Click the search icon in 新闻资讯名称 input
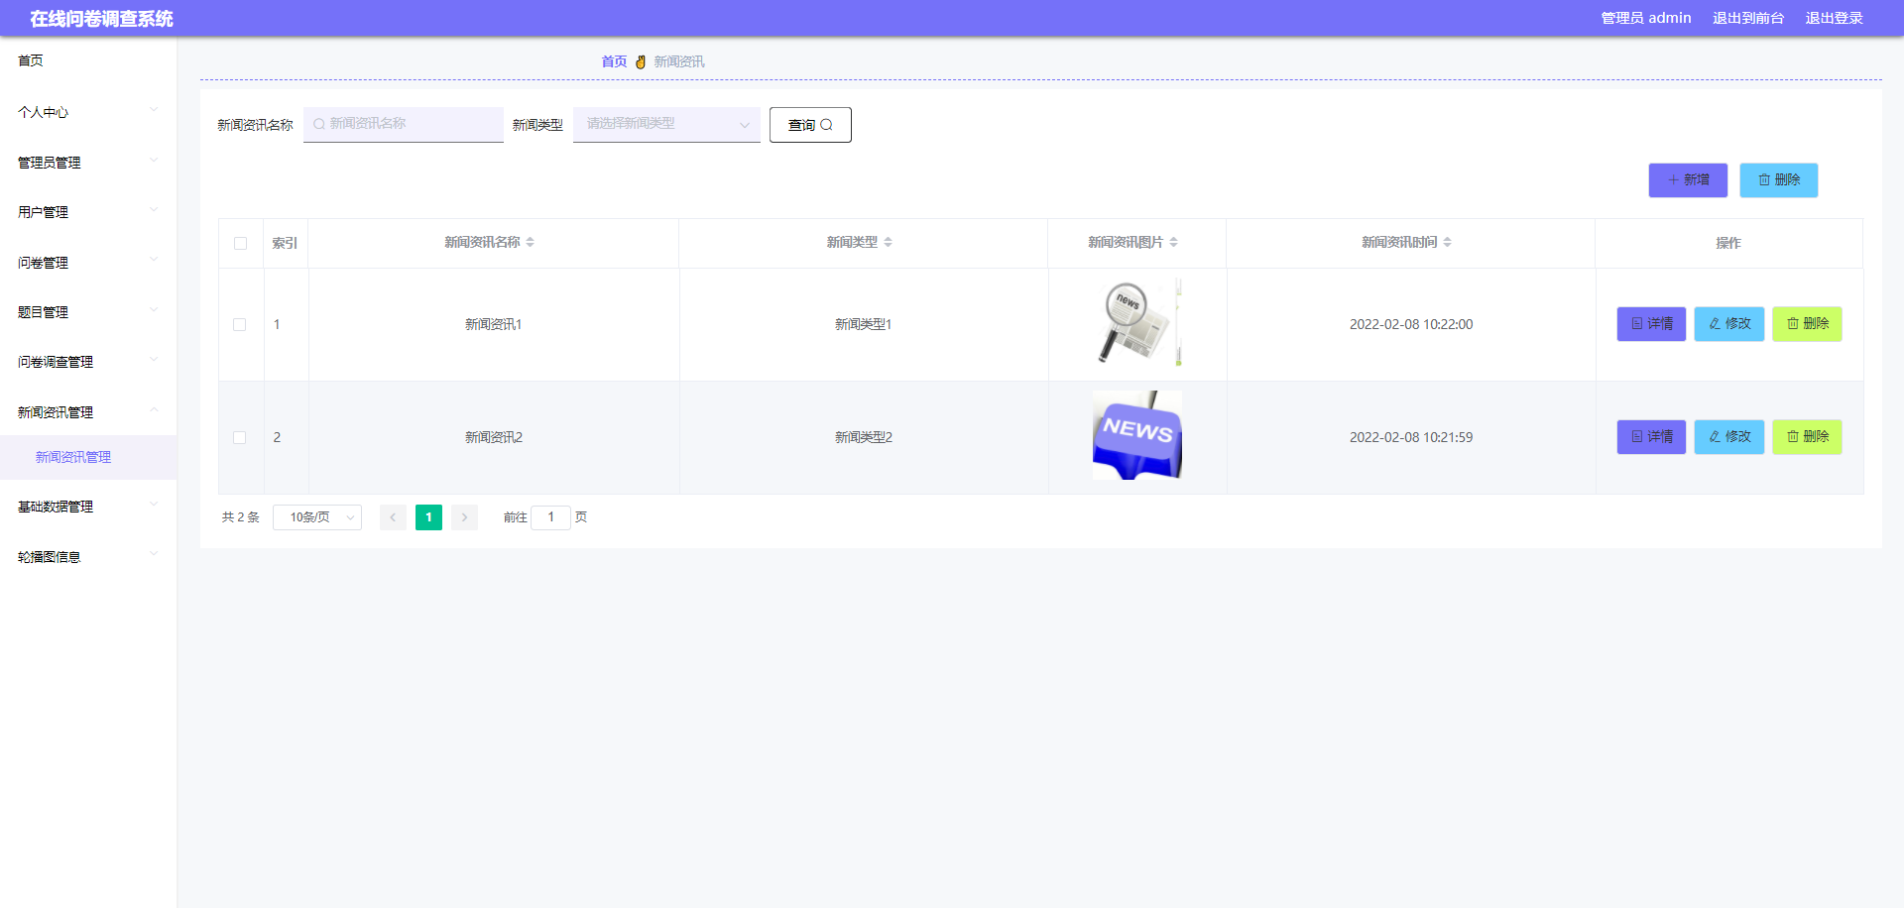Screen dimensions: 1904x908 (318, 124)
